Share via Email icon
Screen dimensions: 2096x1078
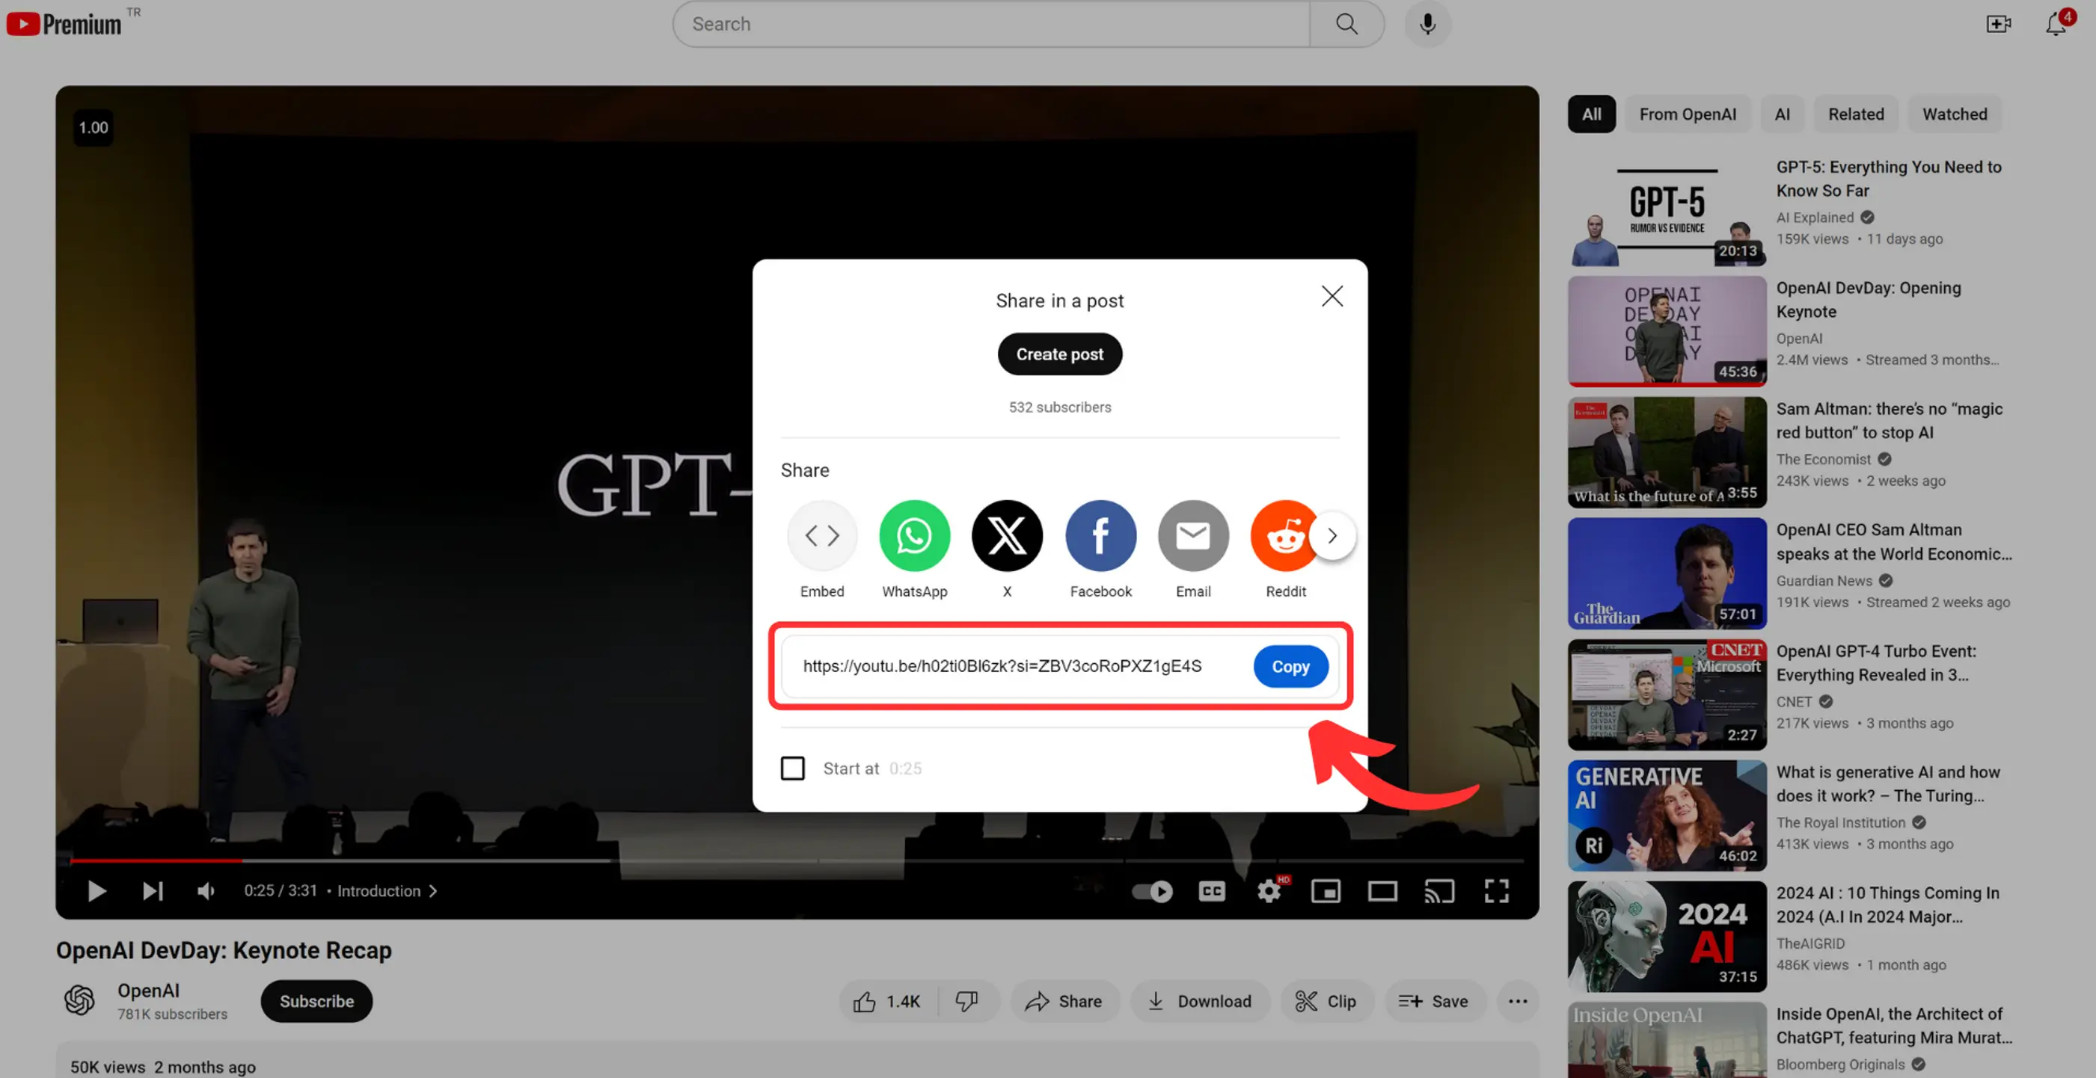click(x=1193, y=535)
